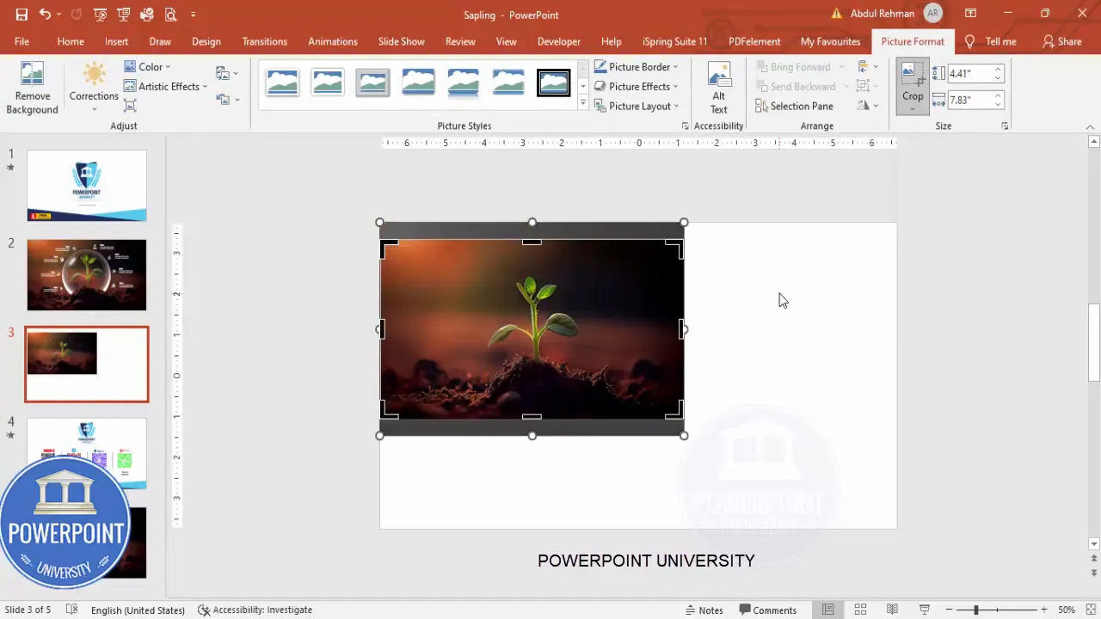Click the zoom slider handle
The image size is (1101, 619).
(x=975, y=610)
